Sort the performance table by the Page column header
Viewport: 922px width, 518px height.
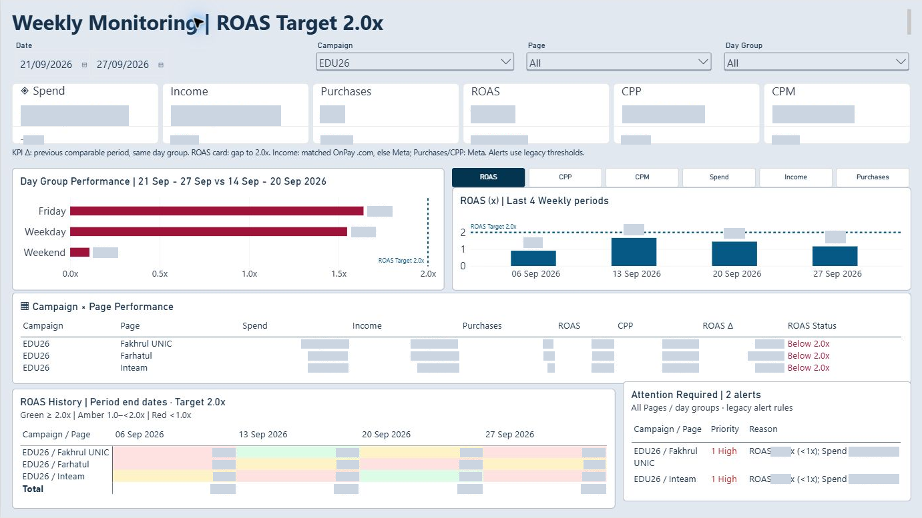(x=130, y=326)
